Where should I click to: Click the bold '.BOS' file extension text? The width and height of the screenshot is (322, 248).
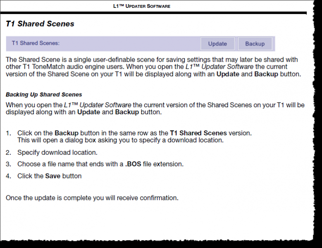pyautogui.click(x=133, y=164)
